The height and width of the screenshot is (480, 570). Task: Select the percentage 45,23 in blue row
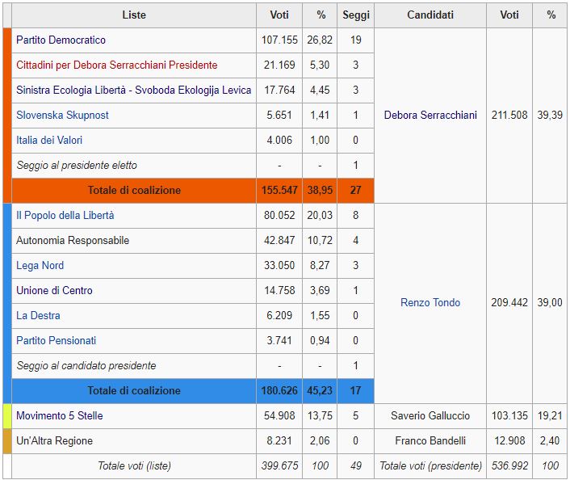tap(320, 390)
